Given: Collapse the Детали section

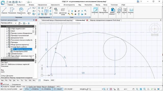Looking at the screenshot, I should [x=33, y=60].
